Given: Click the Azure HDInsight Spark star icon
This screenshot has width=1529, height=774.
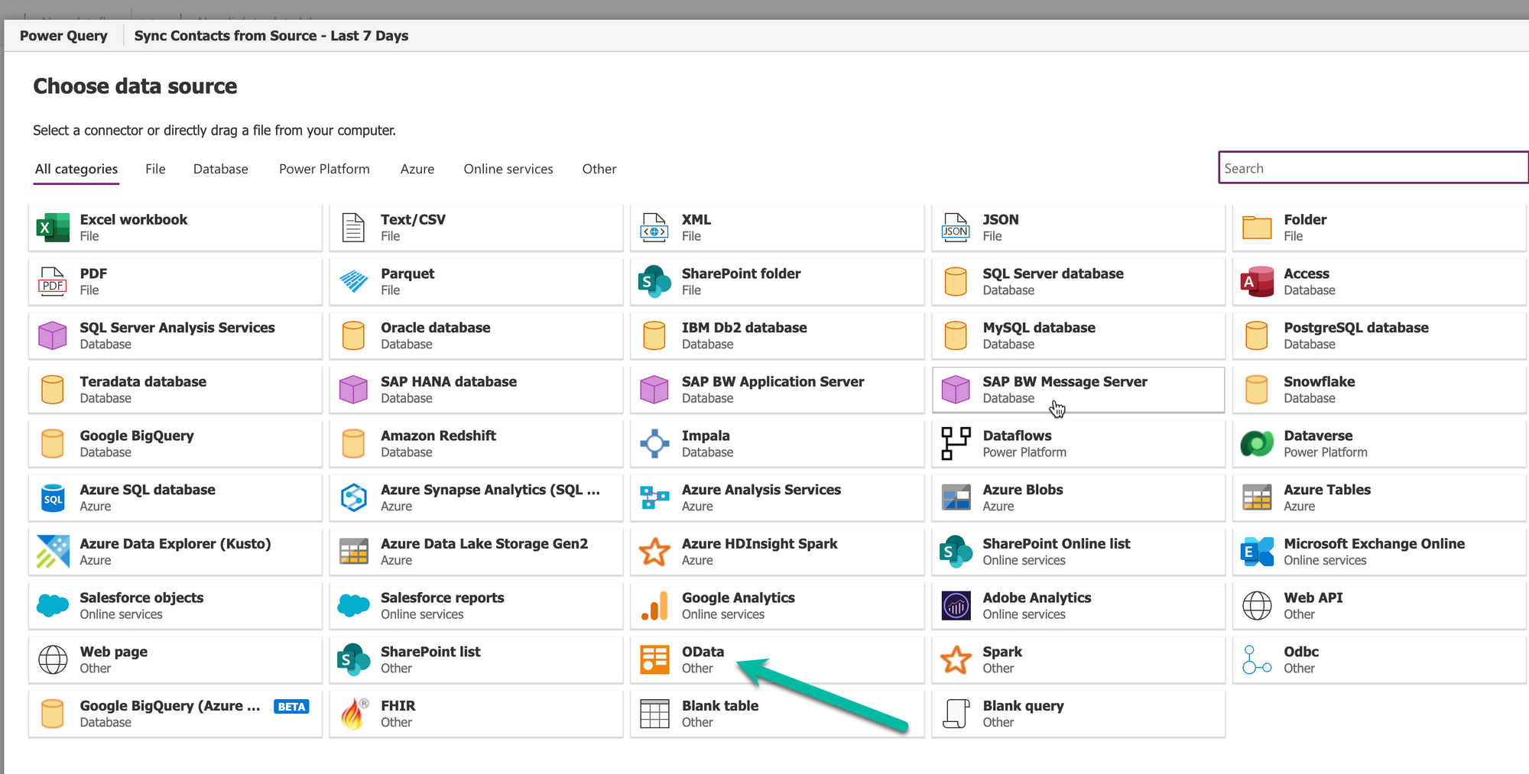Looking at the screenshot, I should coord(654,552).
